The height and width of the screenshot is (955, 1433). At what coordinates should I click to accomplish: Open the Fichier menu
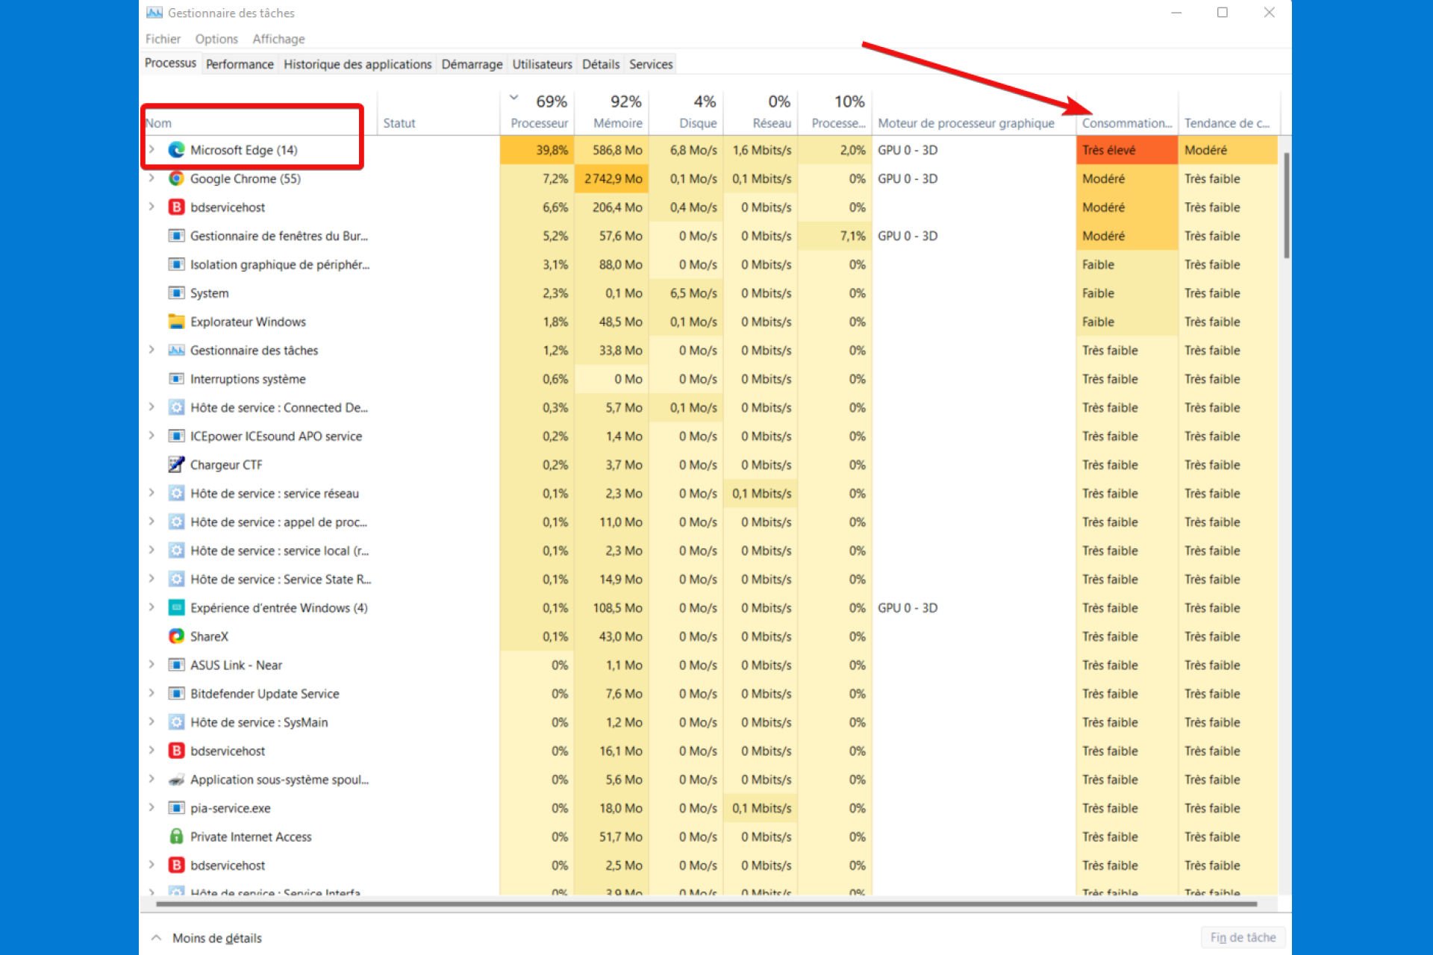point(163,39)
